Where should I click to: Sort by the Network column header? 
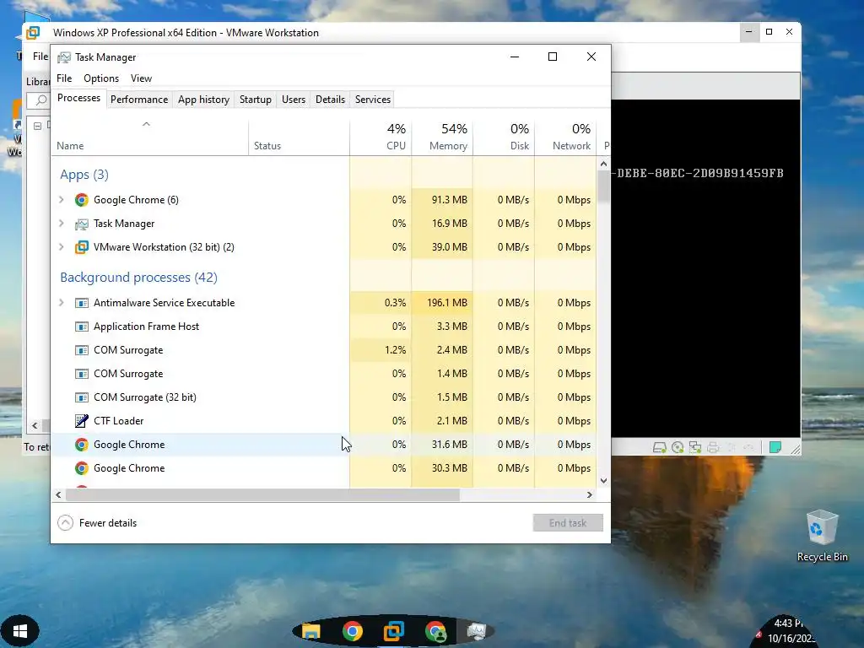pos(565,138)
